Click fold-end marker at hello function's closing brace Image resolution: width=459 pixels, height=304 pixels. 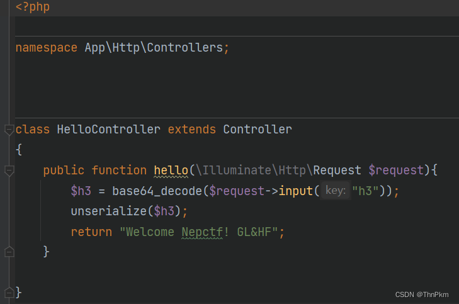(9, 252)
